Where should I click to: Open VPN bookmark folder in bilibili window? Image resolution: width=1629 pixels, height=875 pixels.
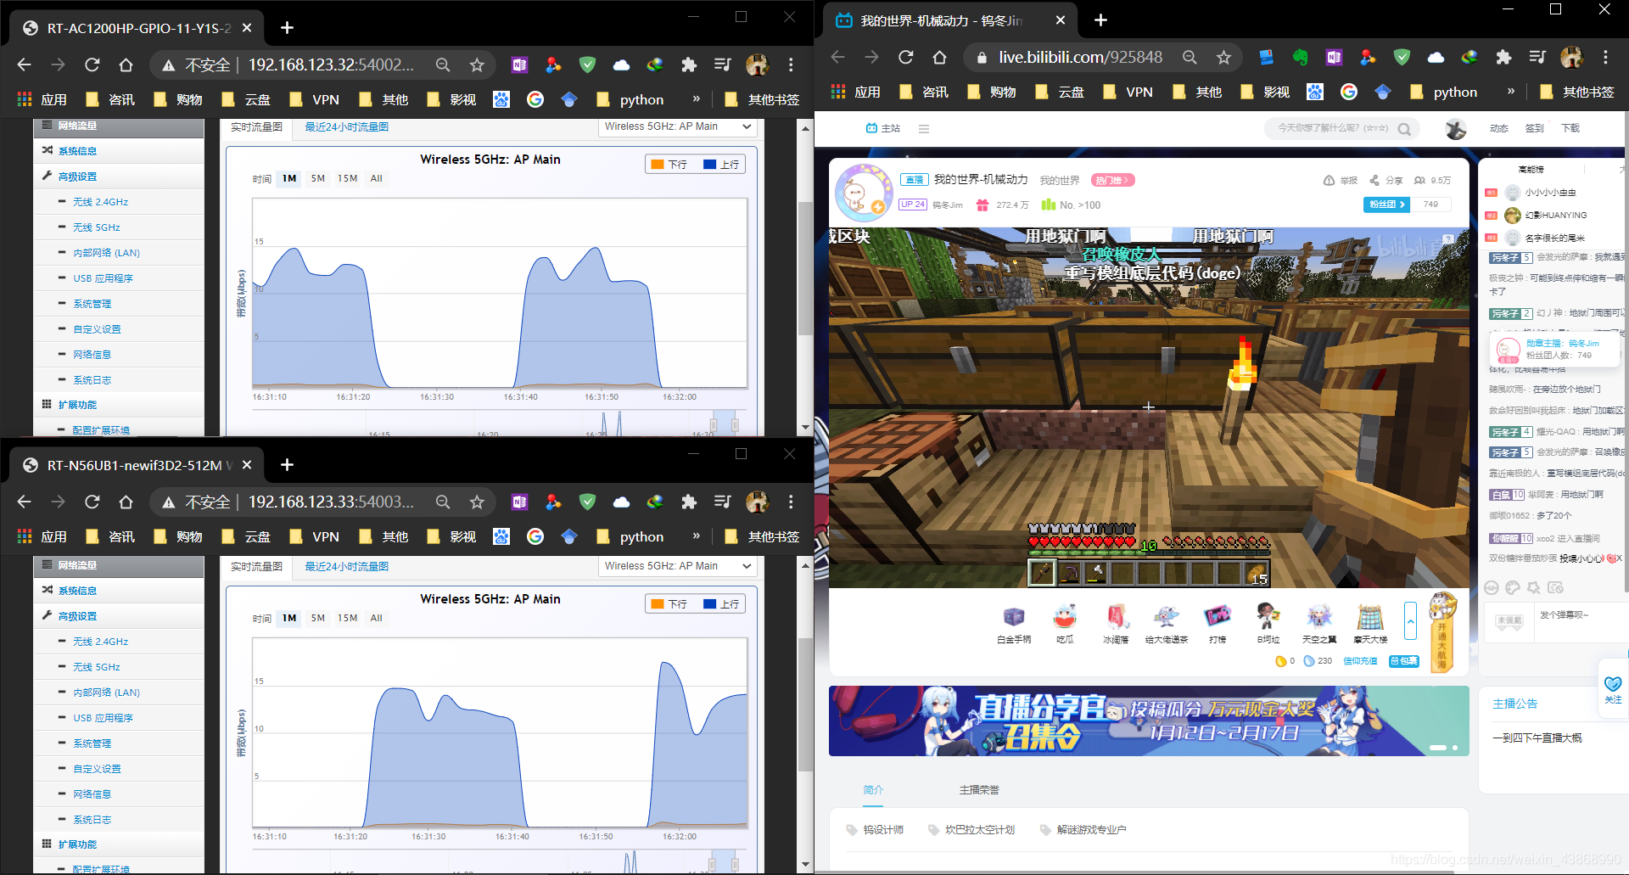[1128, 92]
